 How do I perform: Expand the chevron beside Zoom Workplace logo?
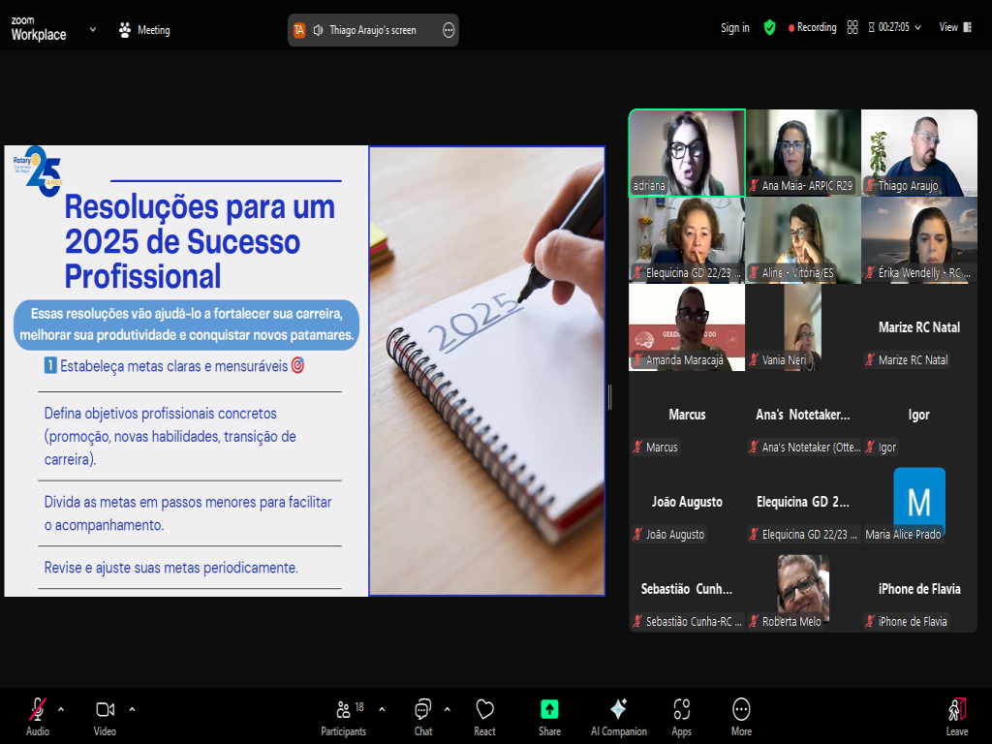tap(93, 29)
